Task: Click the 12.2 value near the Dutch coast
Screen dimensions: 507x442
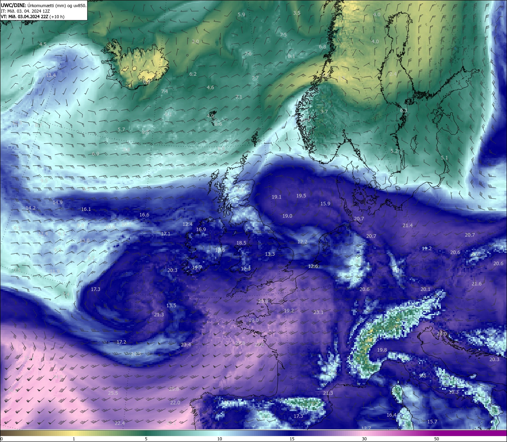Action: pyautogui.click(x=302, y=241)
